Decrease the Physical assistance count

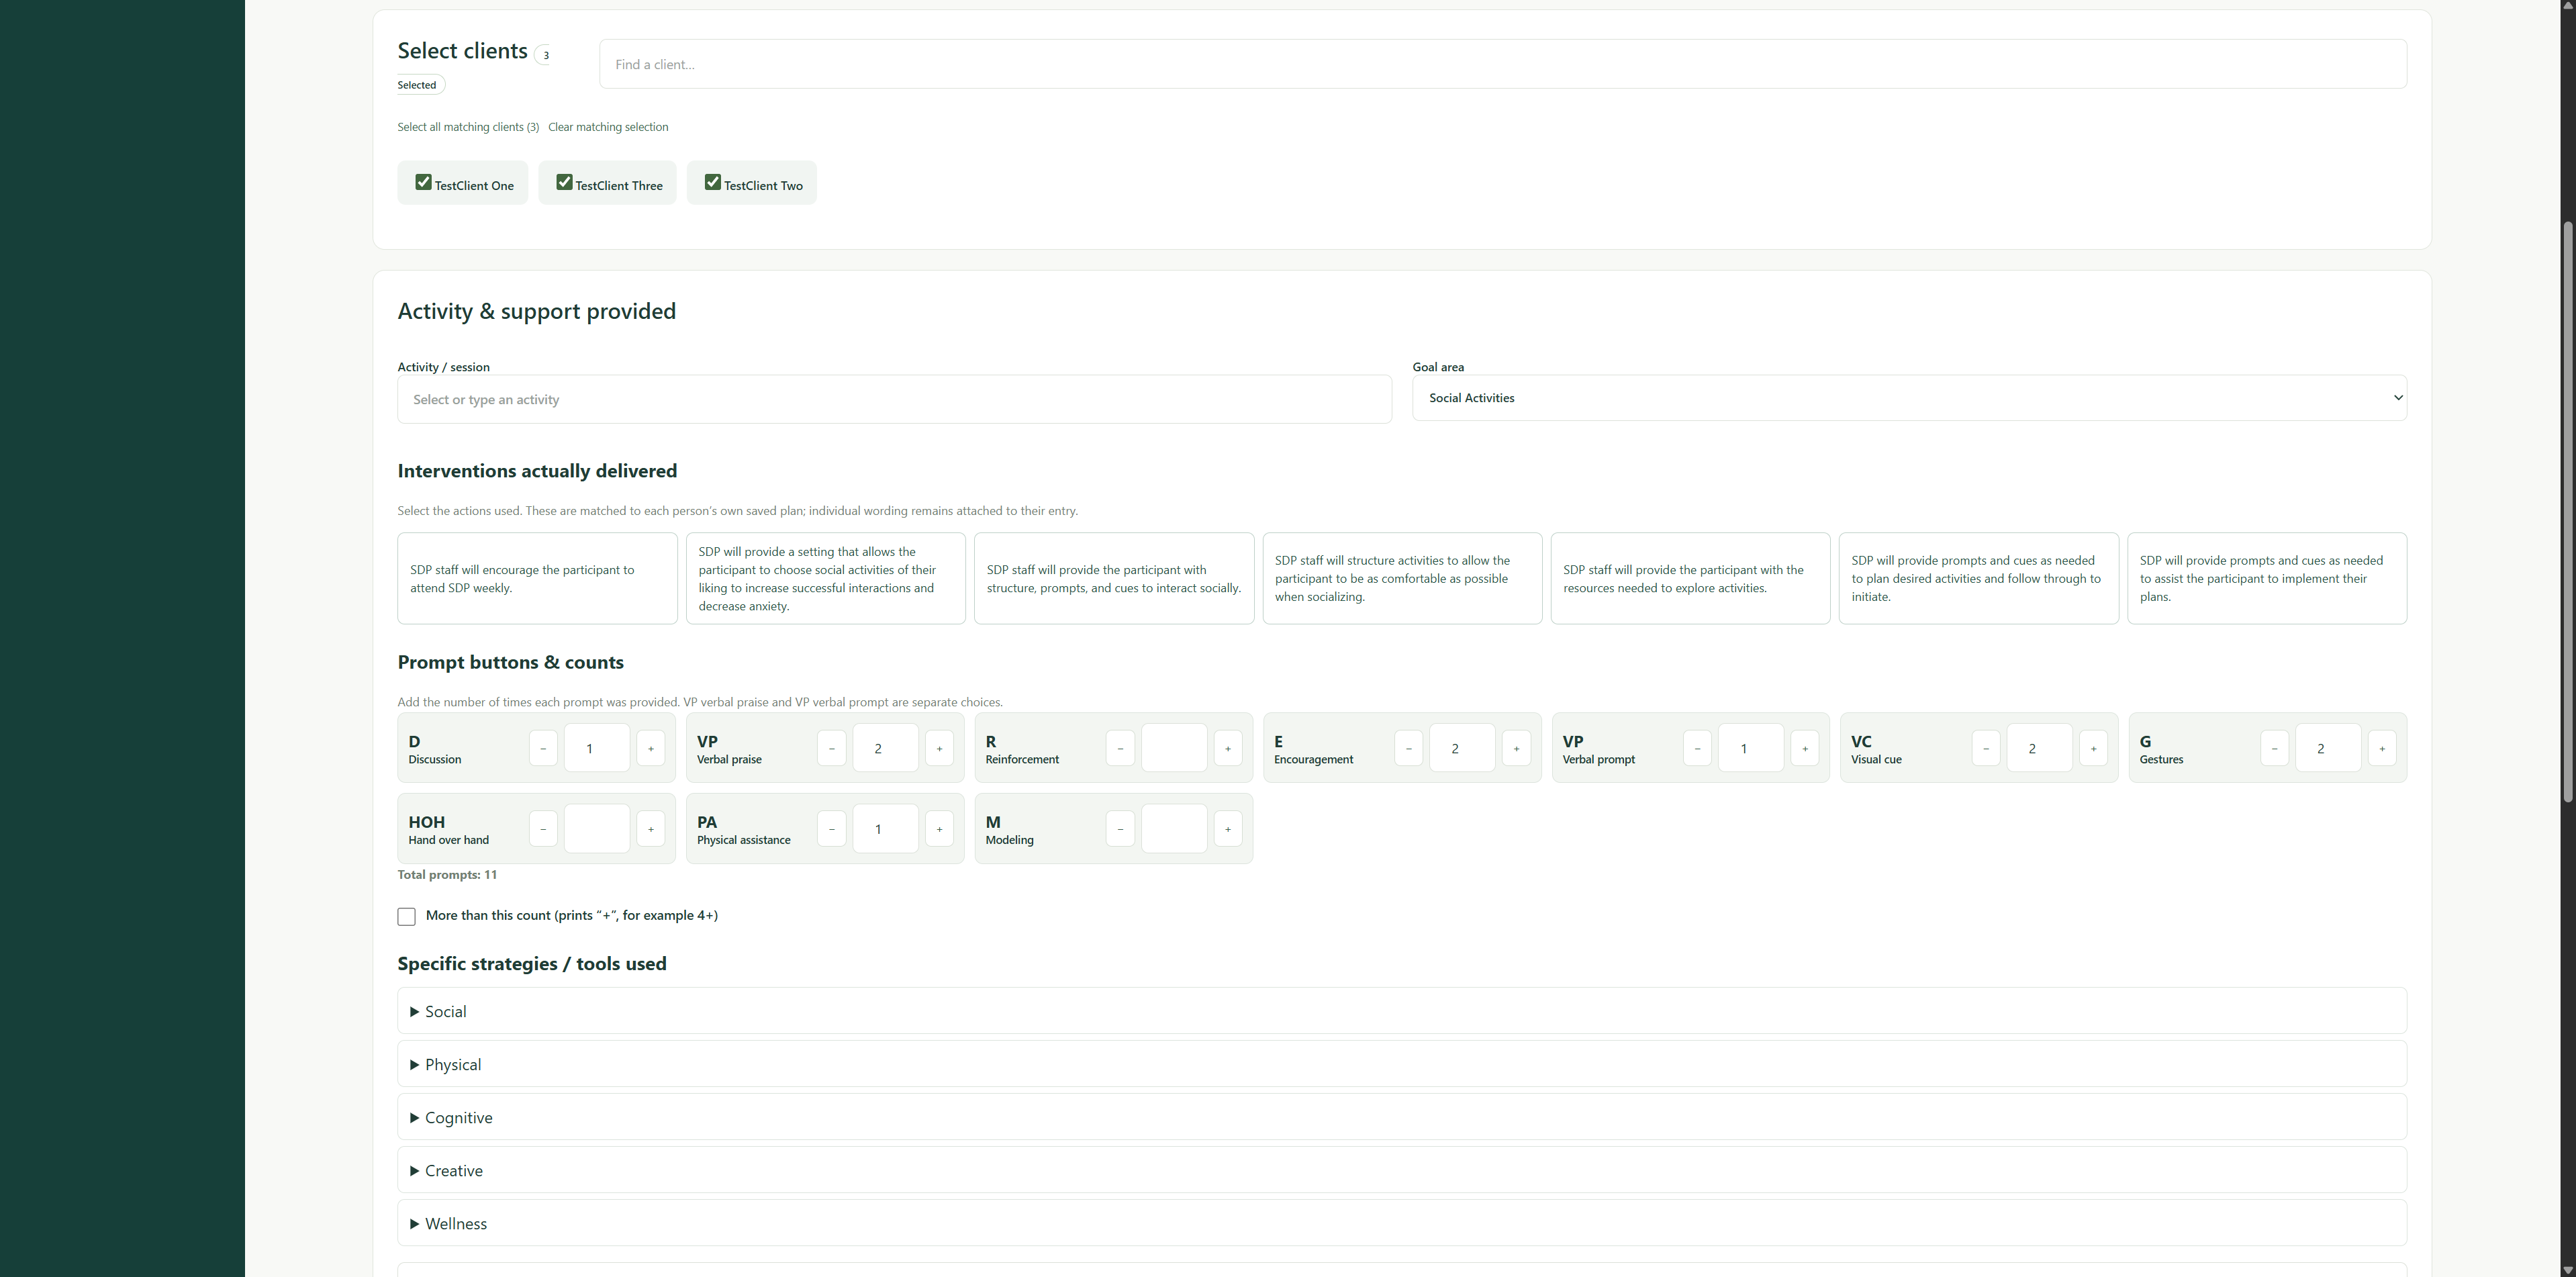click(831, 829)
